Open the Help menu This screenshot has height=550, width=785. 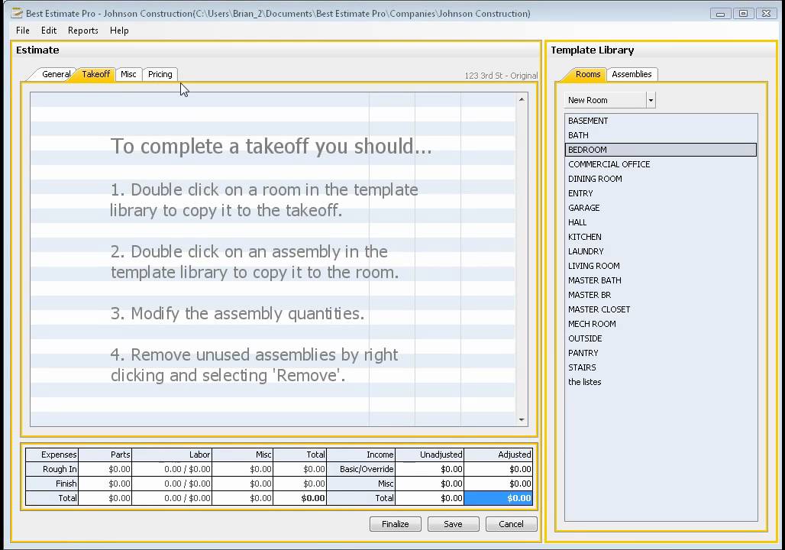click(119, 31)
